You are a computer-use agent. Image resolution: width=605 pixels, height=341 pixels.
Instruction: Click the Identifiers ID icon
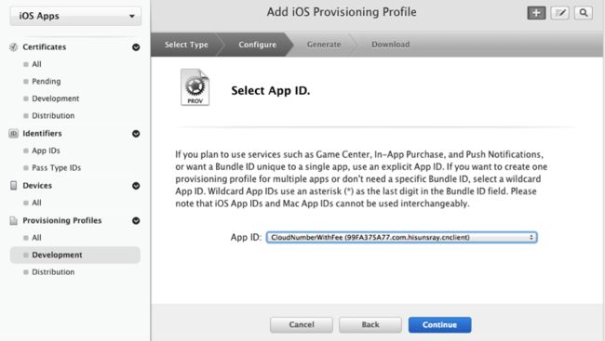point(14,133)
